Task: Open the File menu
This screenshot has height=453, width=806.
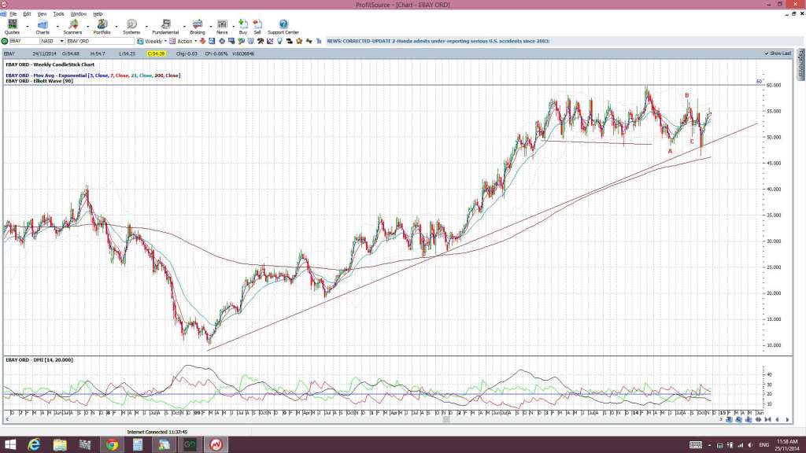Action: click(13, 14)
